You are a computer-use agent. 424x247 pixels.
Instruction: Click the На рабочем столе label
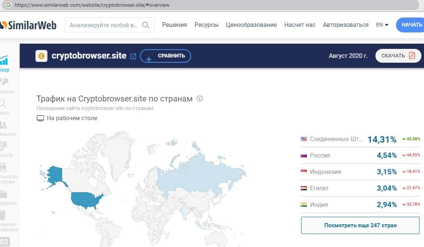coord(72,118)
